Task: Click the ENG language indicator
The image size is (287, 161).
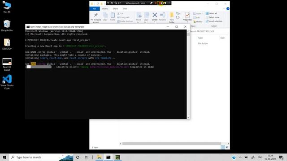Action: tap(260, 157)
